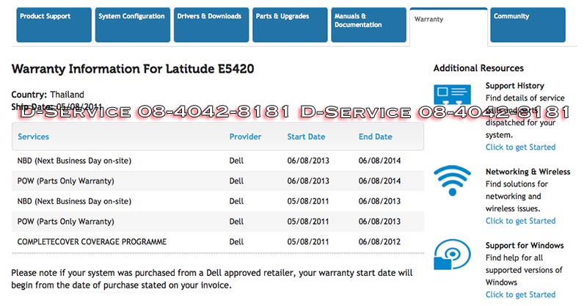Click get started link under Networking & Wireless
This screenshot has width=587, height=306.
[x=520, y=221]
